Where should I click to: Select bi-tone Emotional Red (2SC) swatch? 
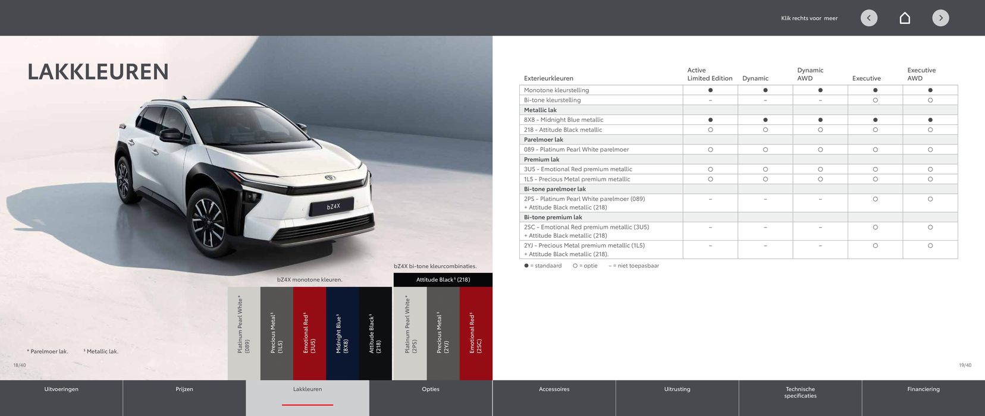[x=476, y=333]
